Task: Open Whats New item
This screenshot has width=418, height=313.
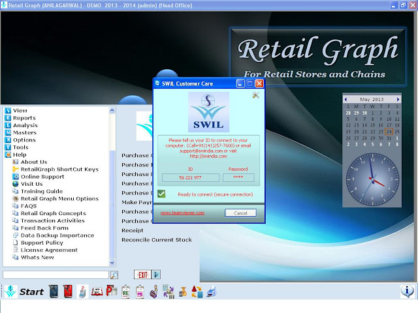Action: pyautogui.click(x=37, y=258)
